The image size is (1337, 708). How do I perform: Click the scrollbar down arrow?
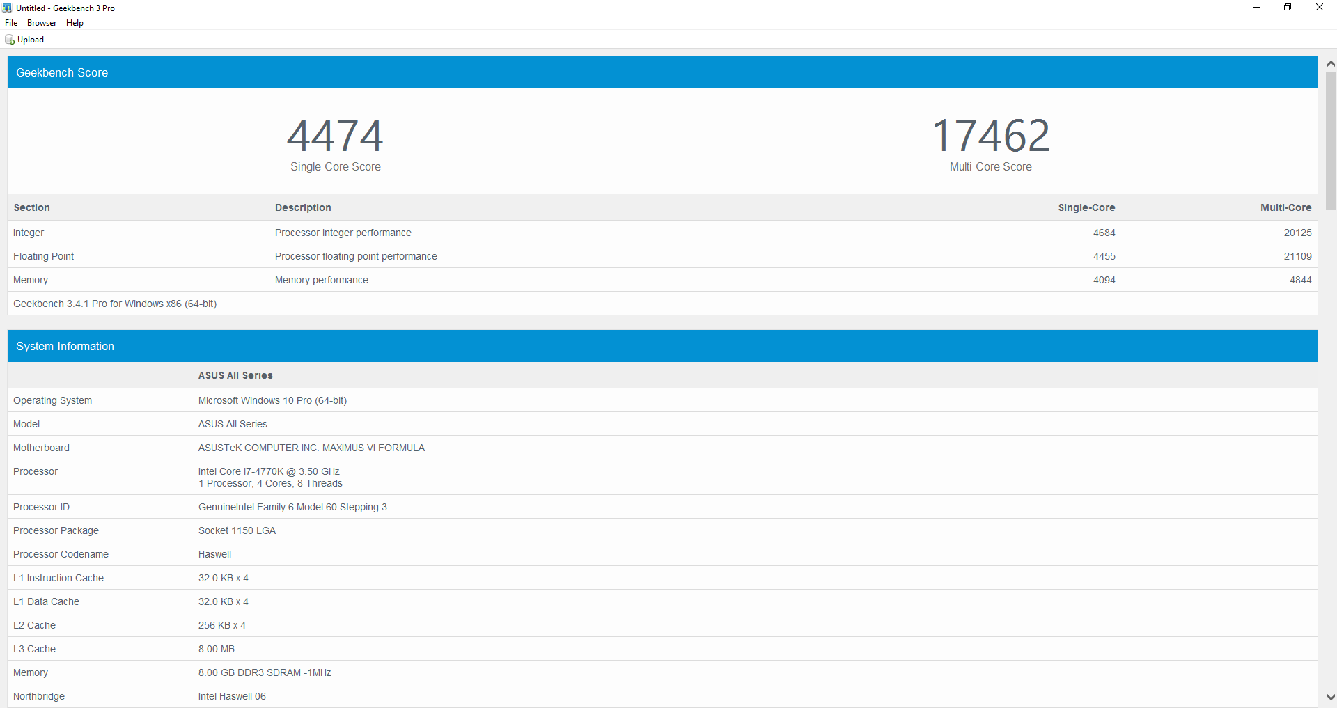(x=1330, y=696)
